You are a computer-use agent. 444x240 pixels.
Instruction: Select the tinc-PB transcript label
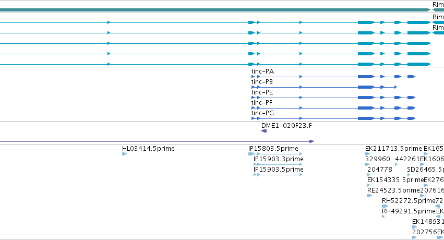[262, 82]
